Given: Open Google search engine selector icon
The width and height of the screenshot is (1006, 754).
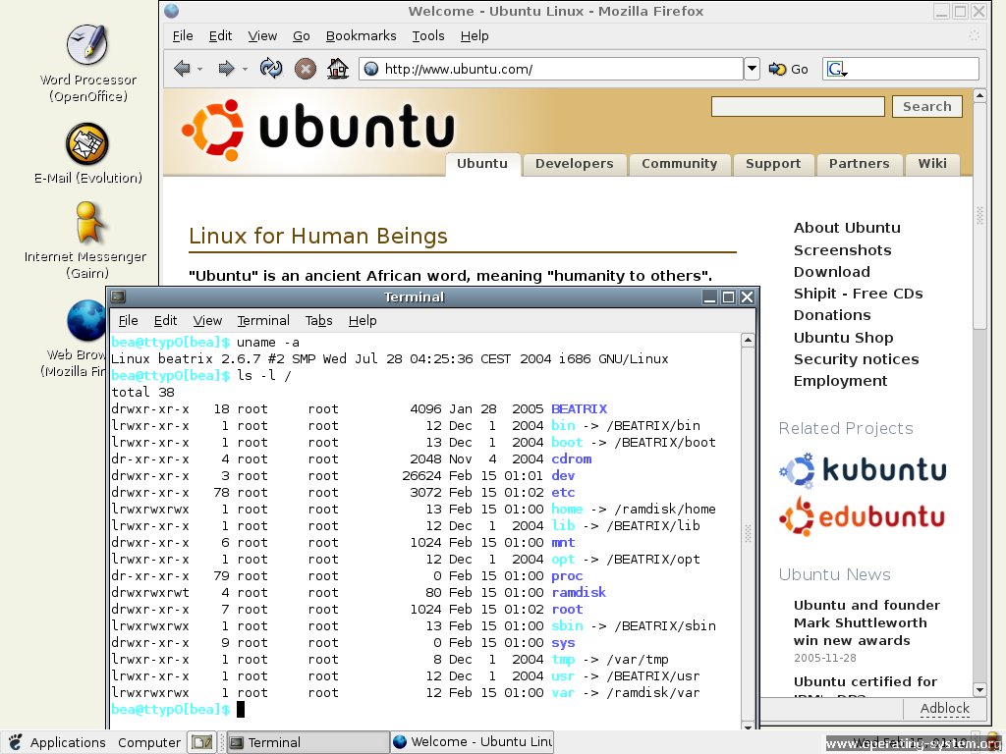Looking at the screenshot, I should click(837, 69).
